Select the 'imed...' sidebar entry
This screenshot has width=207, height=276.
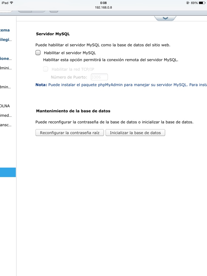pyautogui.click(x=6, y=115)
